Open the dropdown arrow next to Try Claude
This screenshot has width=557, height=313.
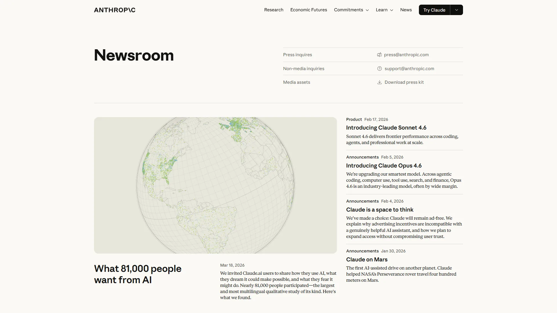(x=457, y=10)
